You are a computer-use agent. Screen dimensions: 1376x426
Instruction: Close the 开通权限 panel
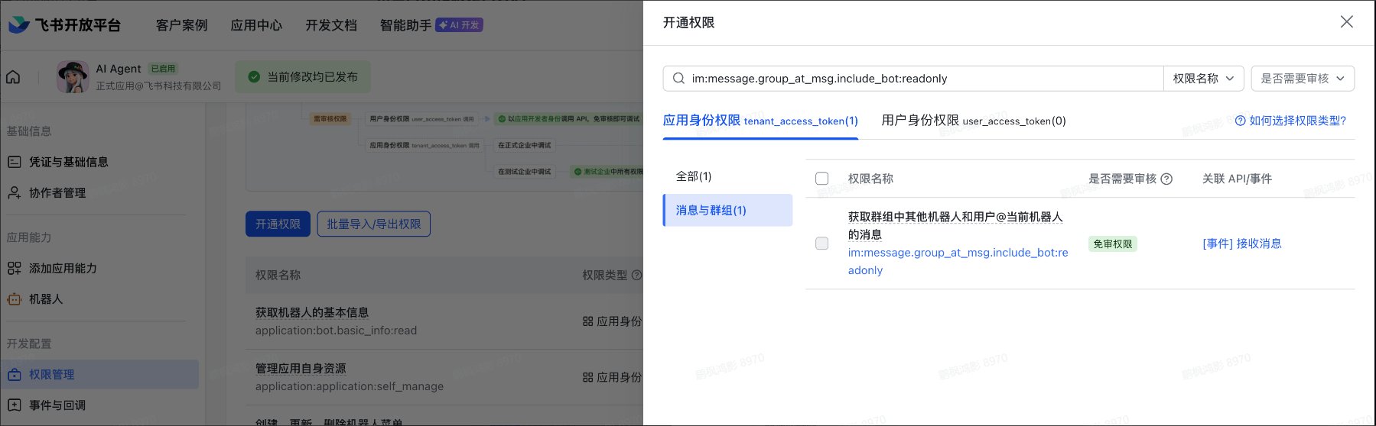[x=1347, y=22]
